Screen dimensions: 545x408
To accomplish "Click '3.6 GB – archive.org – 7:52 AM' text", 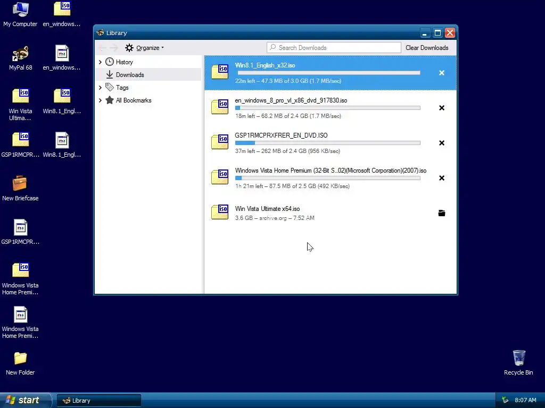I will (x=275, y=218).
